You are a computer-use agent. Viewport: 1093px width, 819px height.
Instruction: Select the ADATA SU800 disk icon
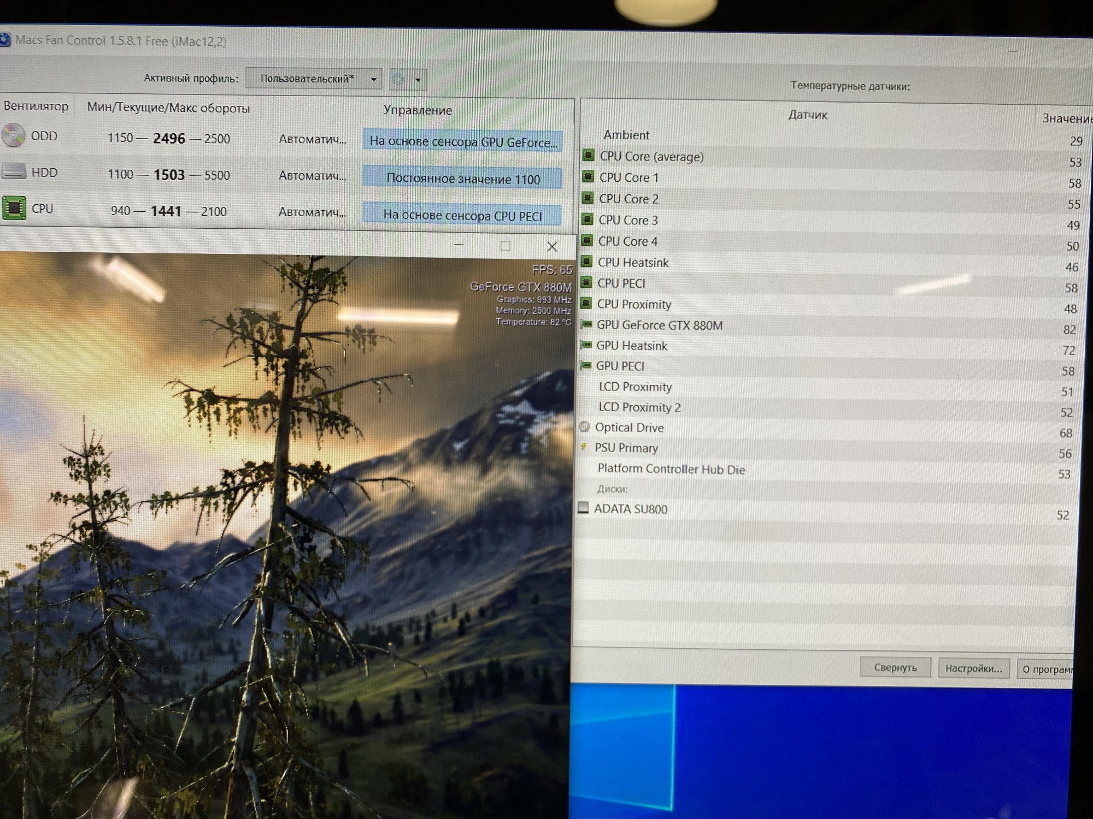[x=583, y=507]
